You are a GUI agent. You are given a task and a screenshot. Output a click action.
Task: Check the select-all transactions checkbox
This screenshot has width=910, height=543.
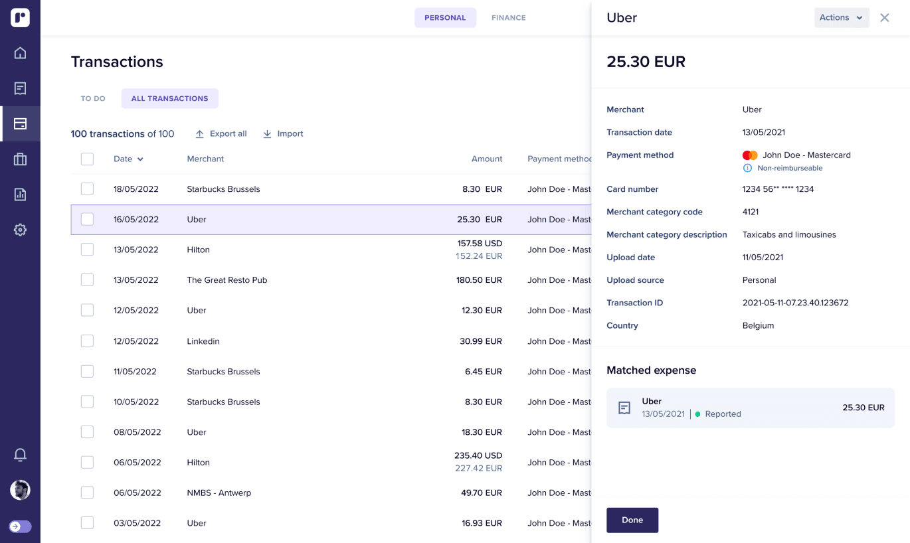coord(87,159)
